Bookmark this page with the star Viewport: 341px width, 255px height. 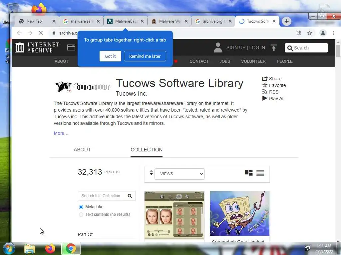pyautogui.click(x=310, y=33)
